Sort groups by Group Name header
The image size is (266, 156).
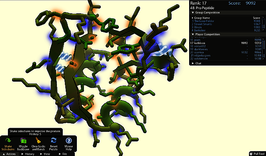(202, 18)
